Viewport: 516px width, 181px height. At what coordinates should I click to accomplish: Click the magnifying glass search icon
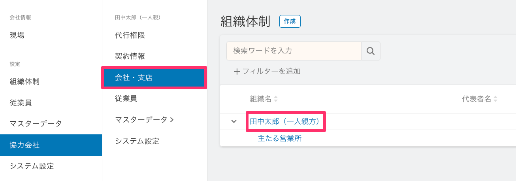[x=371, y=51]
